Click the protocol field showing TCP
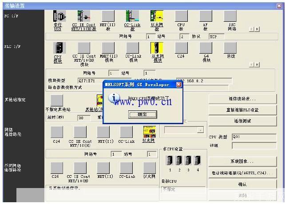This screenshot has width=285, height=204. coord(217,37)
